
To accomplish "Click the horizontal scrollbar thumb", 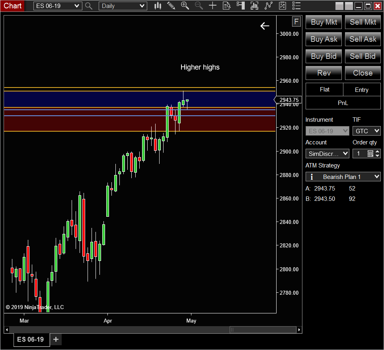I will tap(263, 330).
